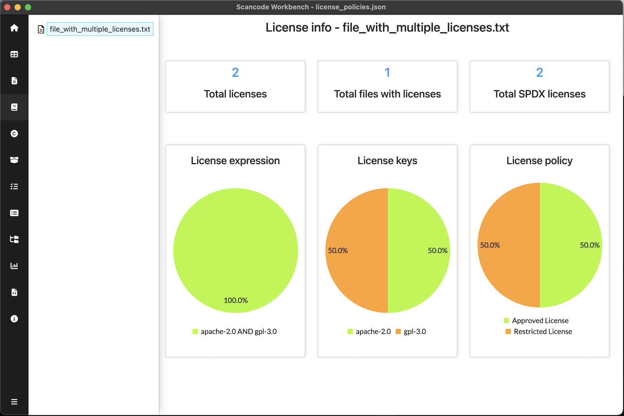Go to the Home view icon

point(14,28)
